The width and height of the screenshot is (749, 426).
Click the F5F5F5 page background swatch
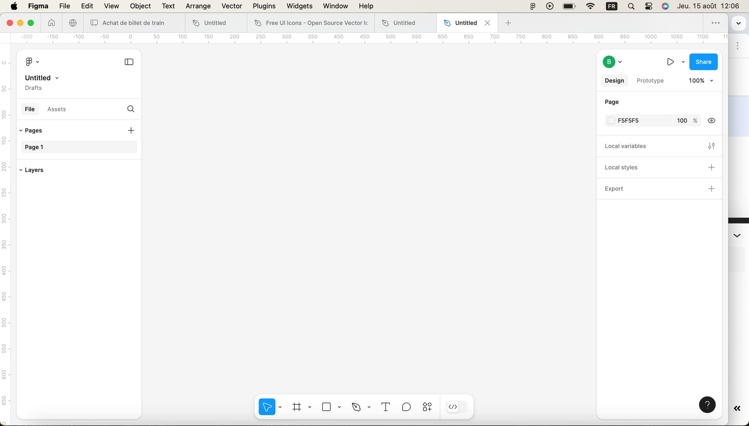(611, 120)
